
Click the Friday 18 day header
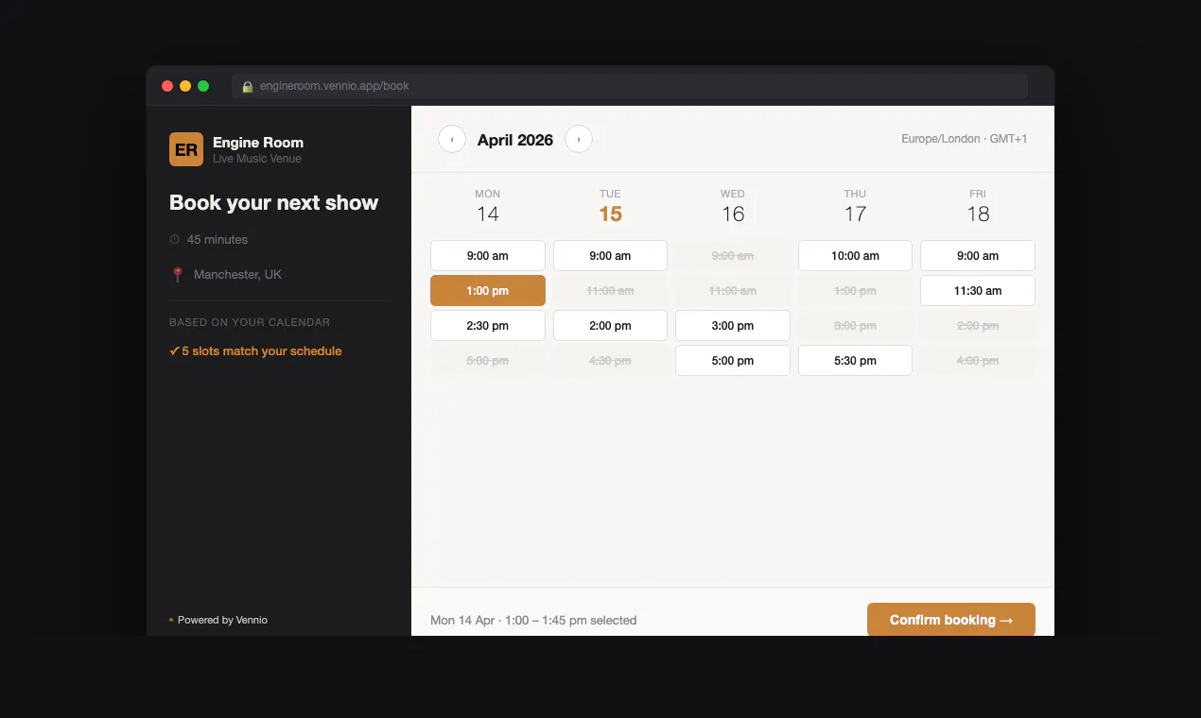click(978, 207)
